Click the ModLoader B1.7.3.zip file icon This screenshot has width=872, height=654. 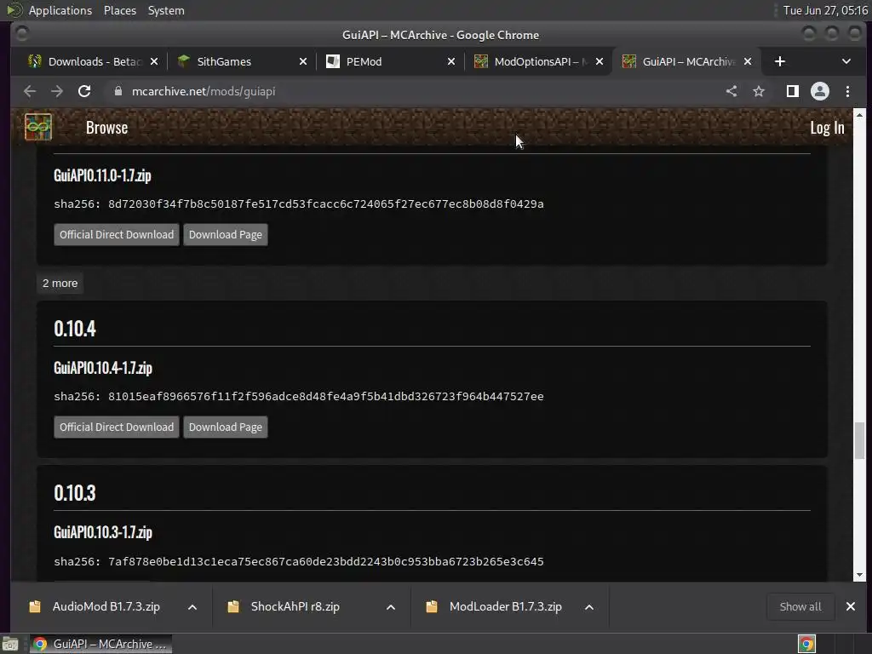coord(432,606)
